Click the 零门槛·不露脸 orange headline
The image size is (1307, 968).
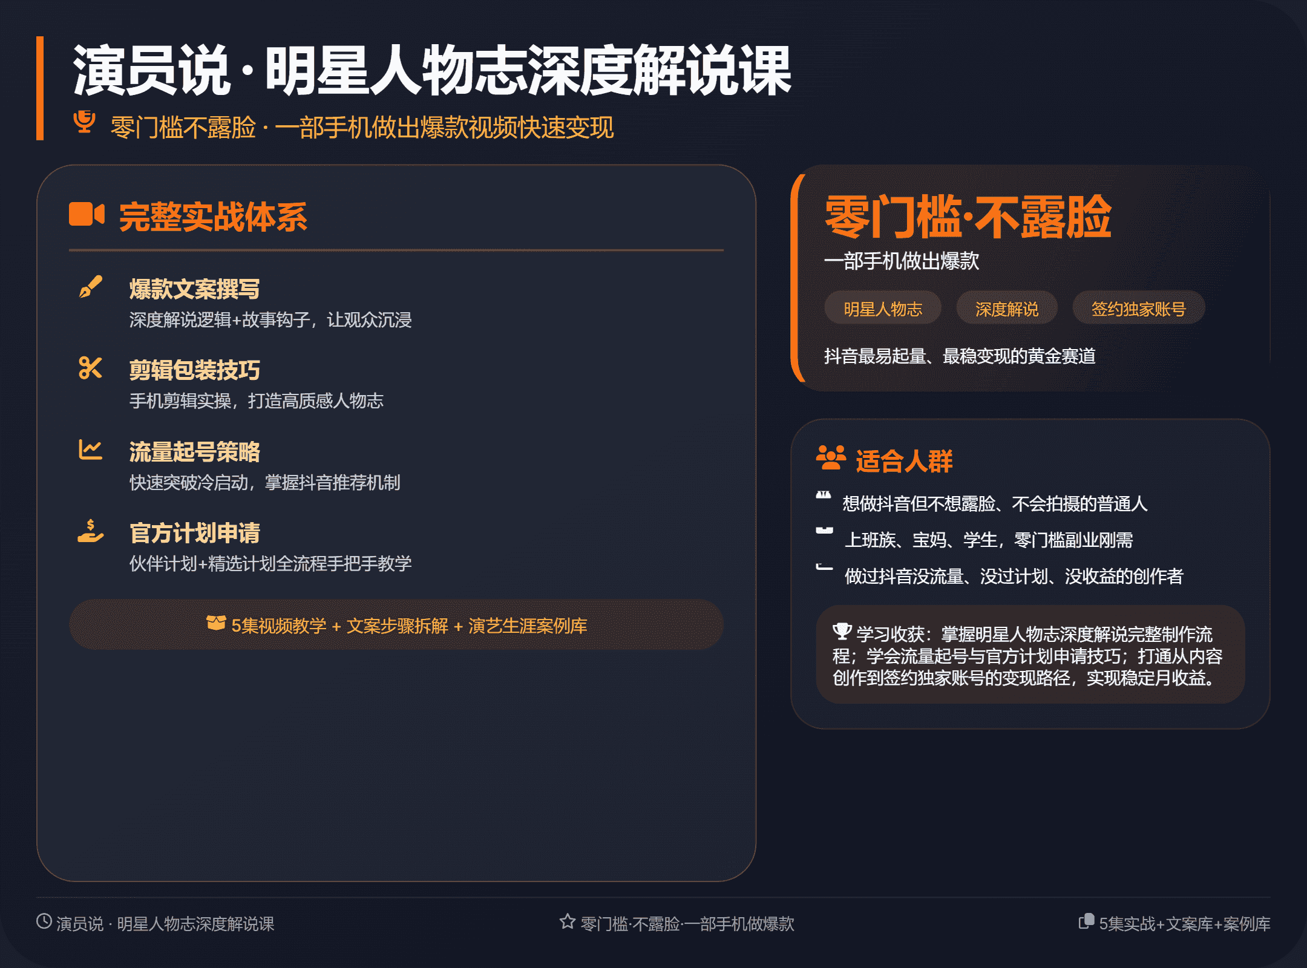[968, 217]
